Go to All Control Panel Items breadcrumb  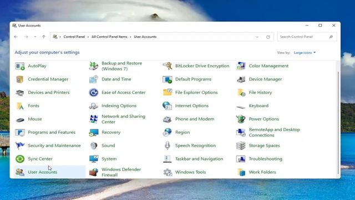click(x=109, y=37)
